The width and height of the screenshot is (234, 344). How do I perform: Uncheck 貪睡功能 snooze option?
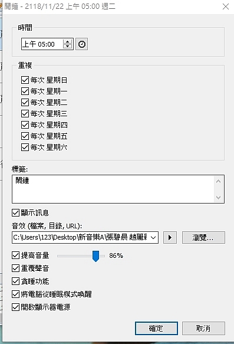[15, 281]
